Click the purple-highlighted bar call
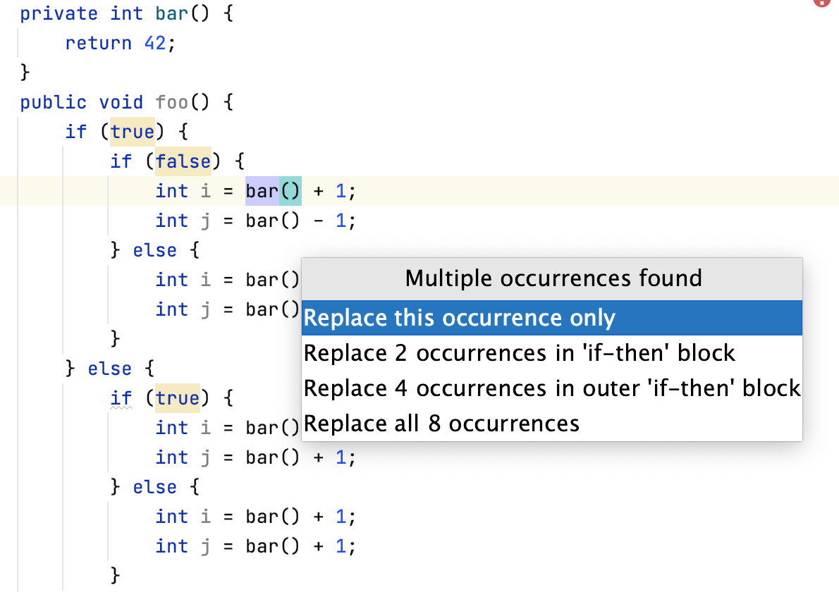The width and height of the screenshot is (839, 592). pos(262,192)
